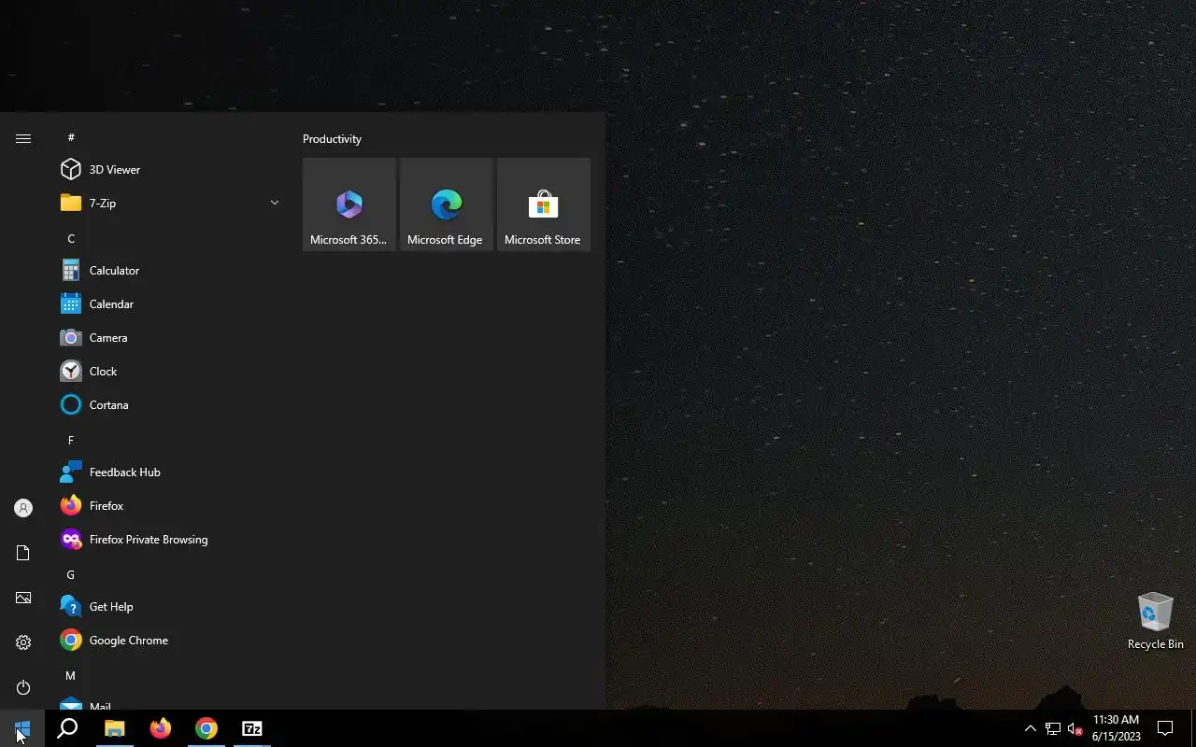The width and height of the screenshot is (1196, 747).
Task: Open the Clock app
Action: 169,372
